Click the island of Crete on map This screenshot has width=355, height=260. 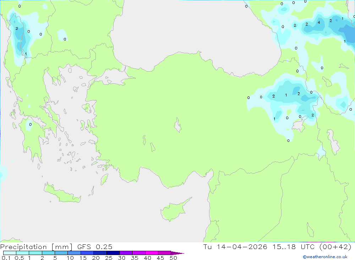[x=61, y=193]
